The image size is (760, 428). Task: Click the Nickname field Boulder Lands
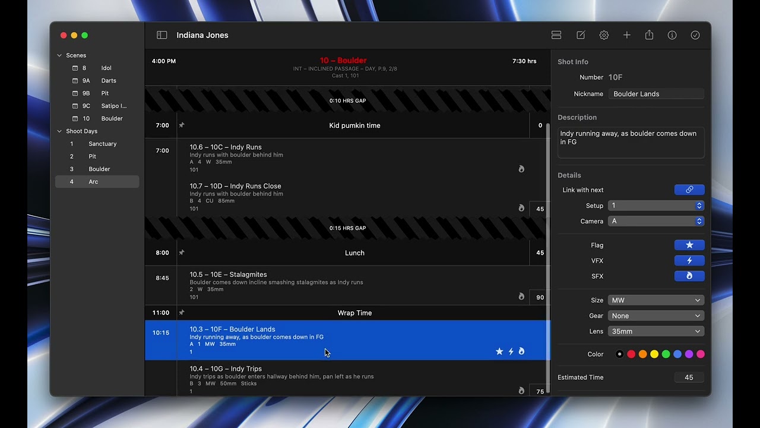coord(656,94)
